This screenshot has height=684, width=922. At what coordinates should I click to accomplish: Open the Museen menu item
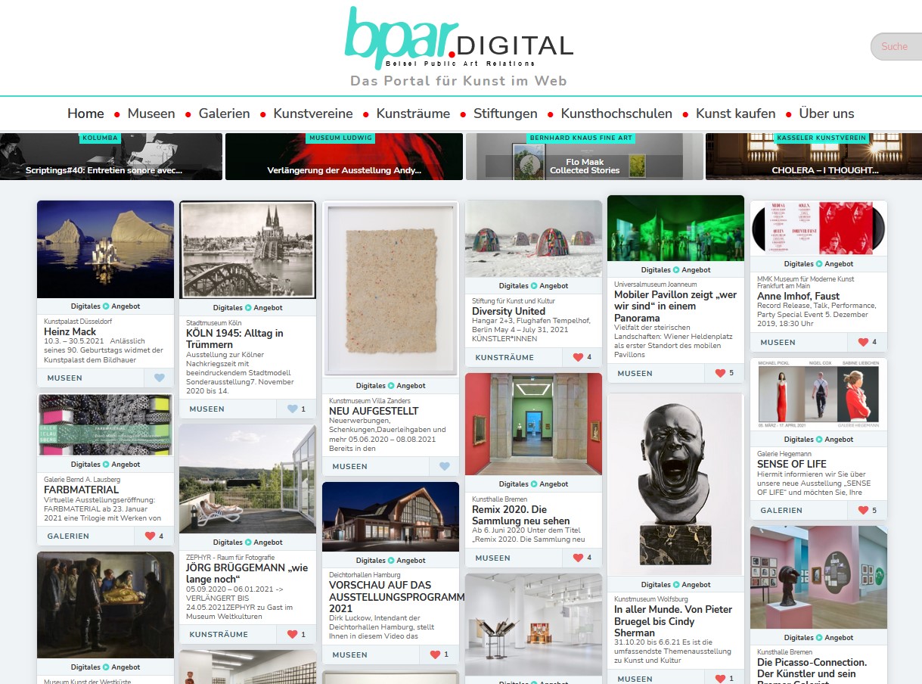151,113
